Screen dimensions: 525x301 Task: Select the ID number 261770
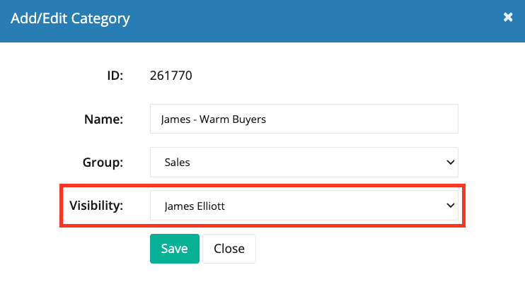click(x=171, y=76)
